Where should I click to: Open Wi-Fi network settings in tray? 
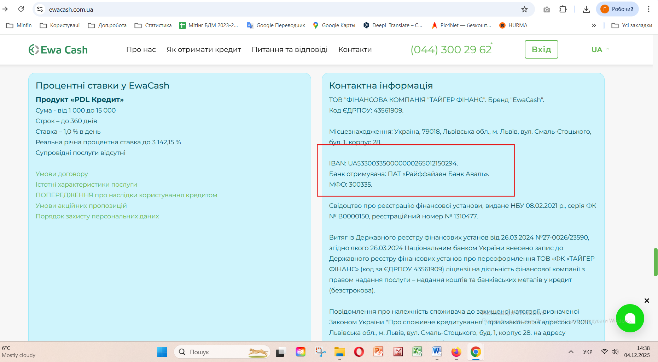click(x=605, y=352)
